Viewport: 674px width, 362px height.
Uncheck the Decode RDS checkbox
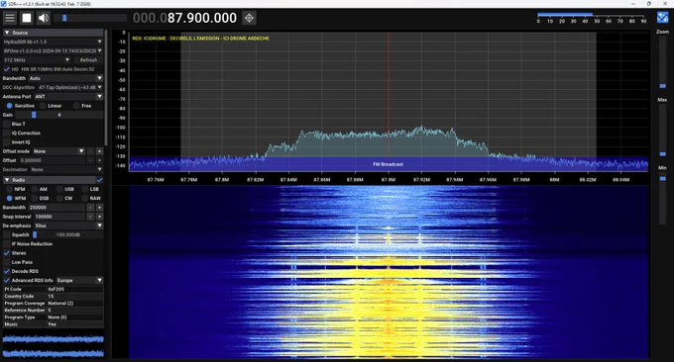click(7, 271)
